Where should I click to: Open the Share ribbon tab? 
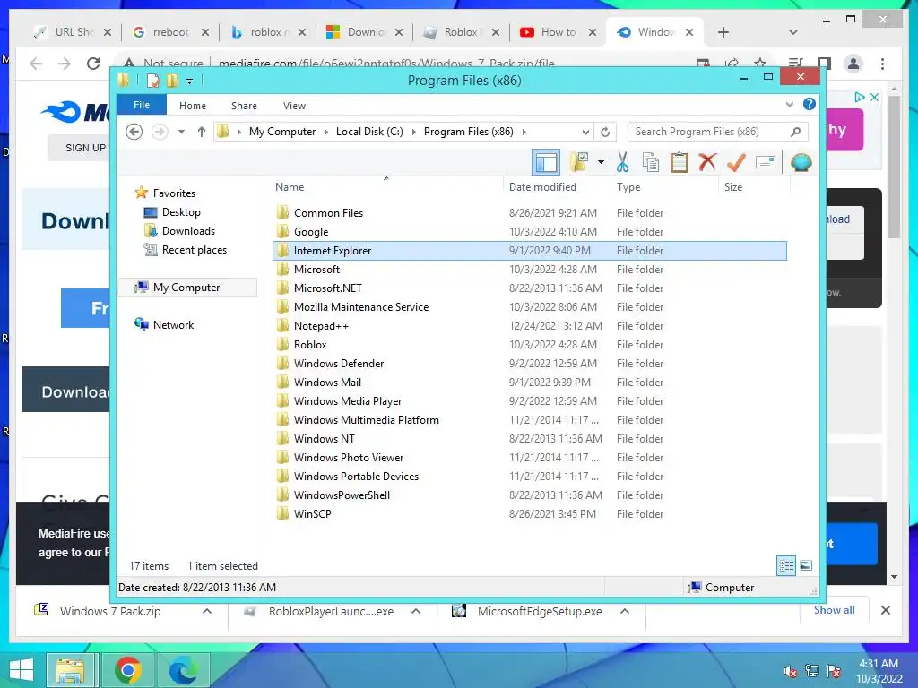[244, 106]
